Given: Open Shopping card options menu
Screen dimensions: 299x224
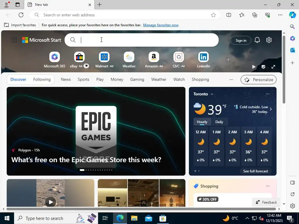Looking at the screenshot, I should point(268,186).
